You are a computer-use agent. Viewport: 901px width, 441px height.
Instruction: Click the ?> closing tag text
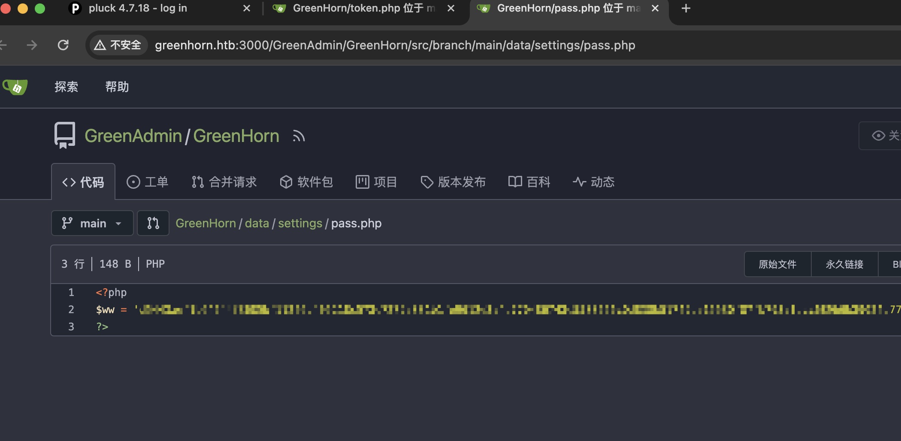coord(102,327)
